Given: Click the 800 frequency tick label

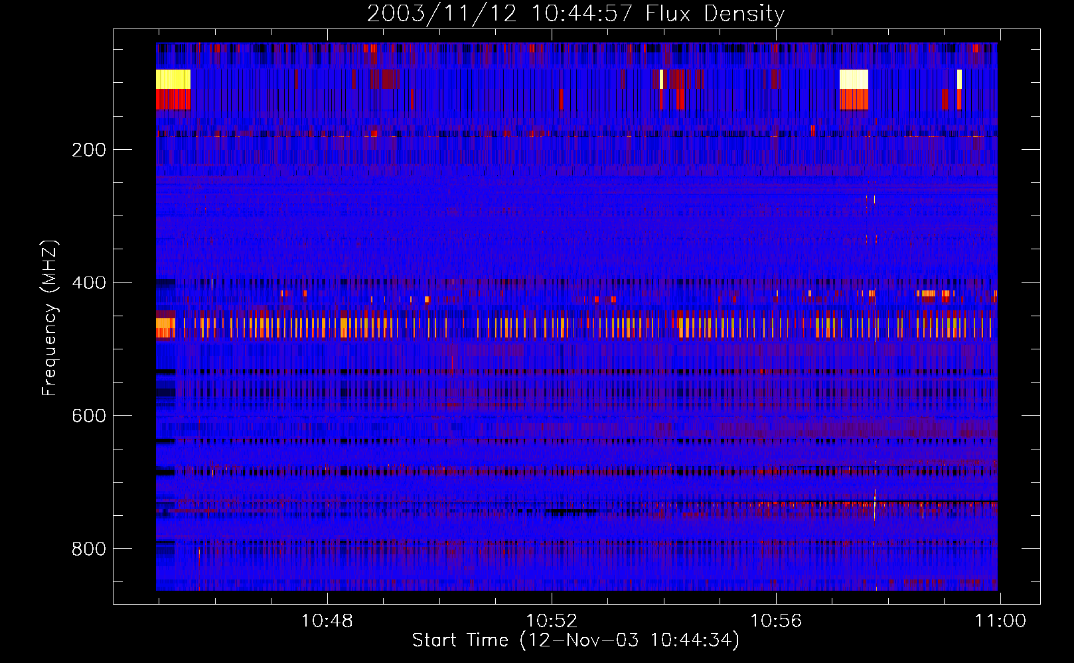Looking at the screenshot, I should coord(89,549).
